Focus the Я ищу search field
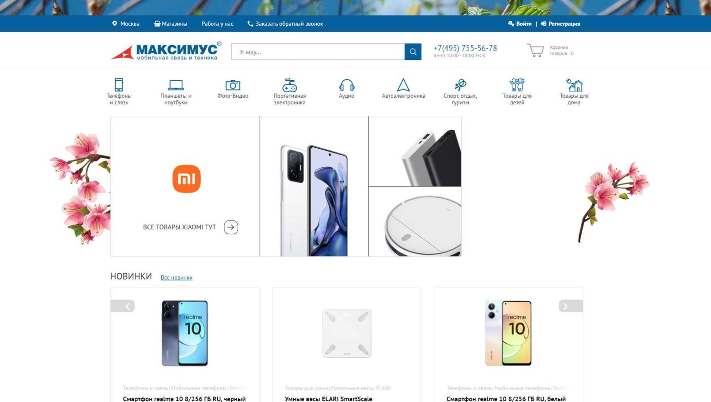 (x=318, y=52)
